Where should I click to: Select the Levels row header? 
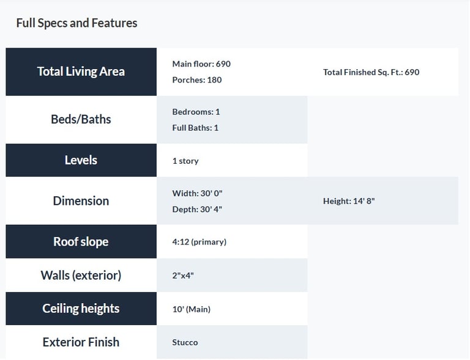pyautogui.click(x=81, y=160)
